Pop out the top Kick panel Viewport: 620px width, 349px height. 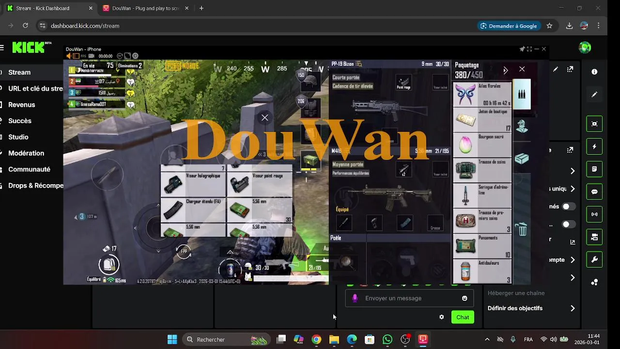[570, 69]
